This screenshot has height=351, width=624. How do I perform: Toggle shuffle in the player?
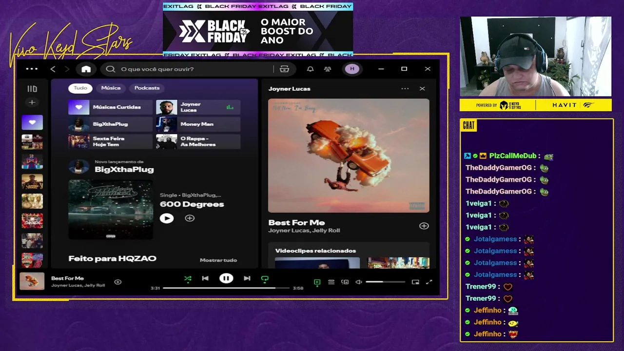pyautogui.click(x=188, y=278)
